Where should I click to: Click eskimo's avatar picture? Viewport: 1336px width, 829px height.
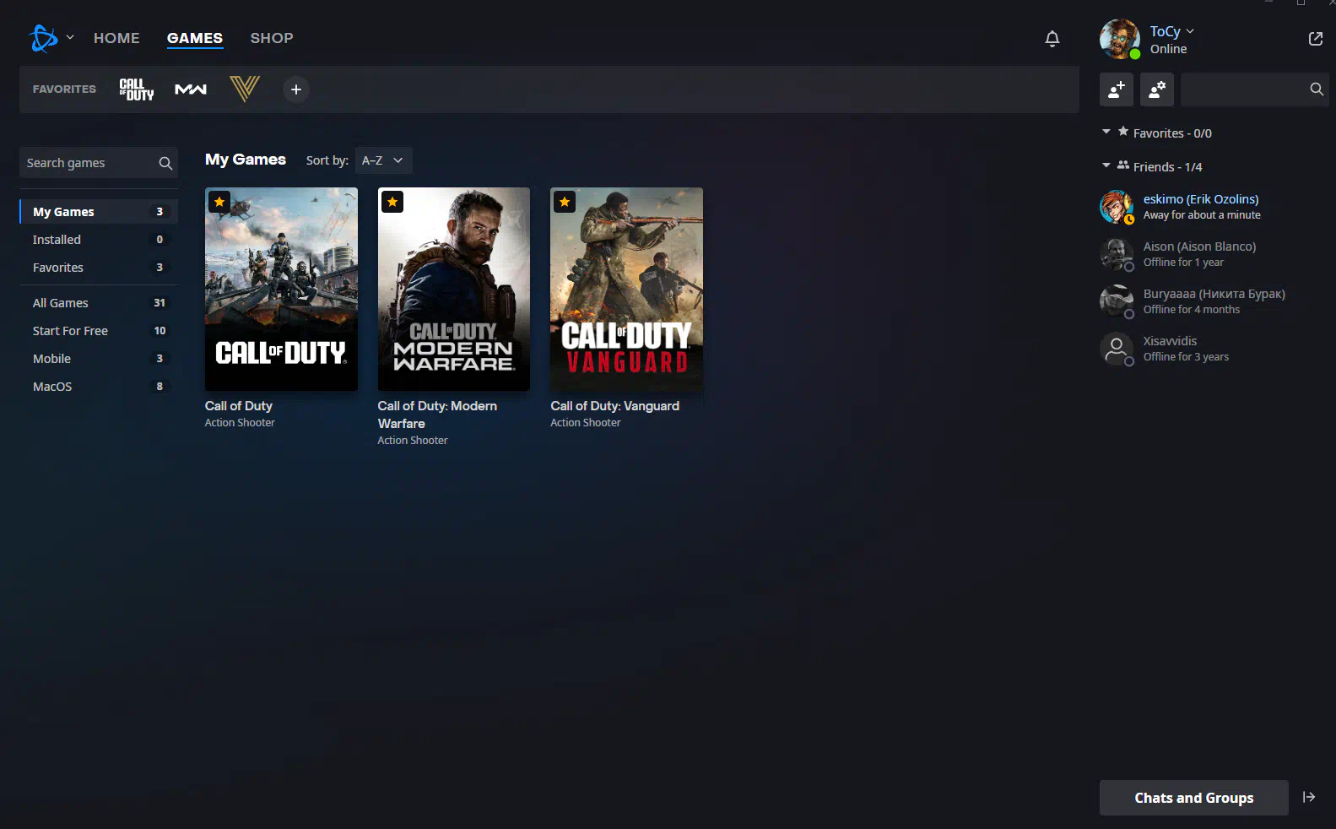(1117, 207)
